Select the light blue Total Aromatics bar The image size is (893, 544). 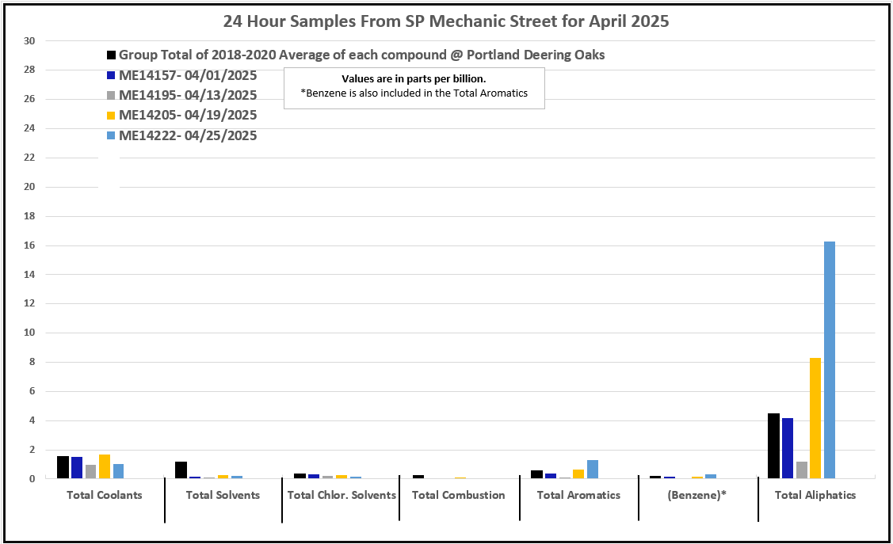[x=593, y=469]
